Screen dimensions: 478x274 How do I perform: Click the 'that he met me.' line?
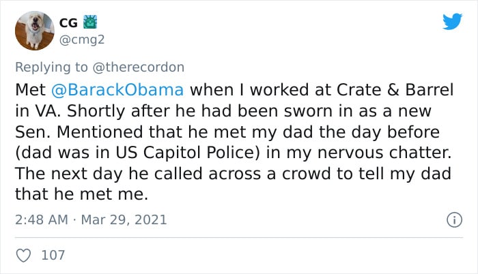point(82,194)
